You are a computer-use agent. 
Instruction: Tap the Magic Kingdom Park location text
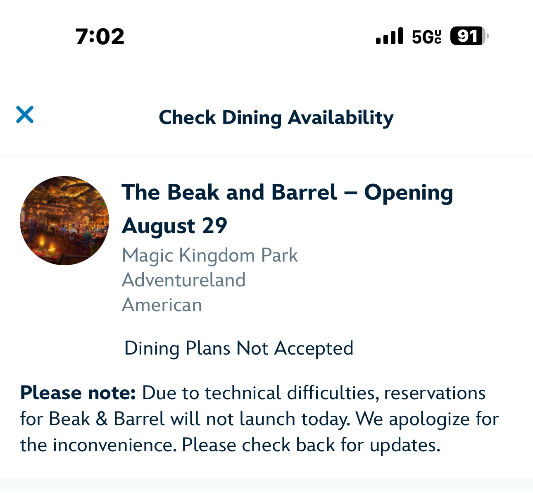tap(209, 255)
